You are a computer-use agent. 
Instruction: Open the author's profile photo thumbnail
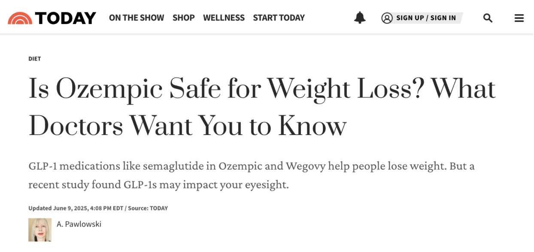coord(40,230)
